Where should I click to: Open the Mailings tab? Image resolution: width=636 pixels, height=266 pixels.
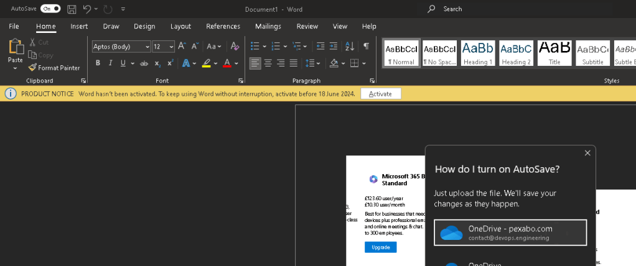(268, 26)
